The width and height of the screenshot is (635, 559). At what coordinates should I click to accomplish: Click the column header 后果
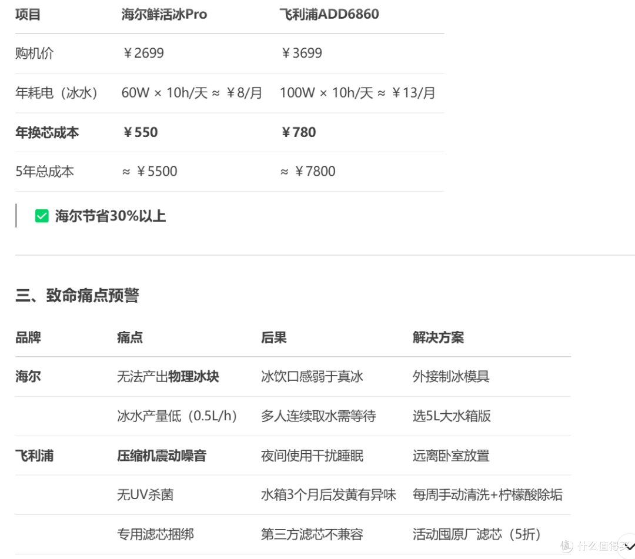[274, 337]
